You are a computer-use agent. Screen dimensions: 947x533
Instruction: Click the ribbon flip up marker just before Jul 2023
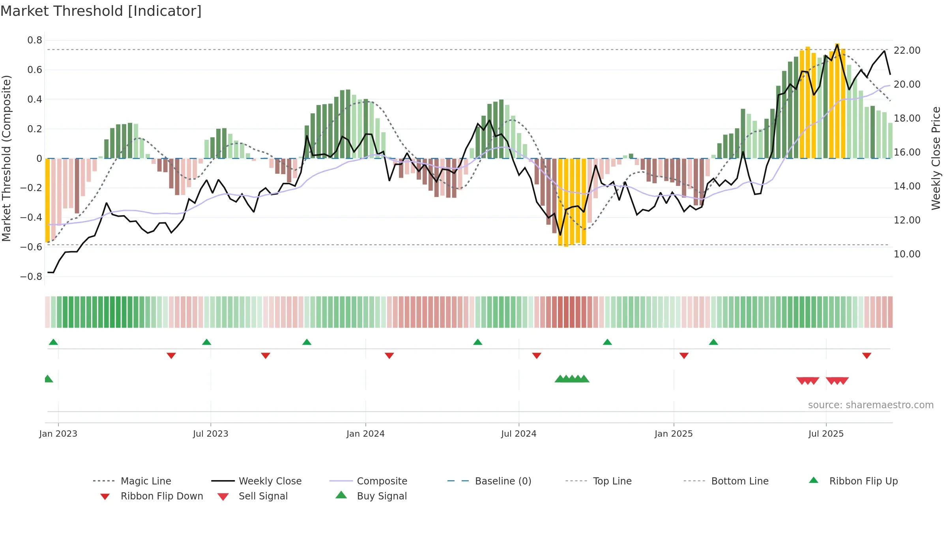(x=206, y=342)
